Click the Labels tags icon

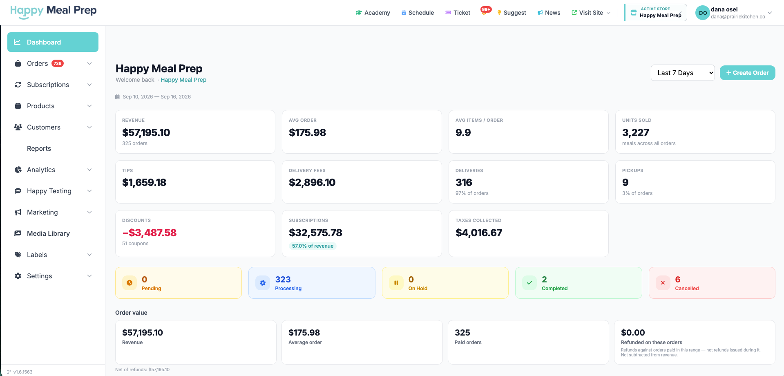click(18, 255)
